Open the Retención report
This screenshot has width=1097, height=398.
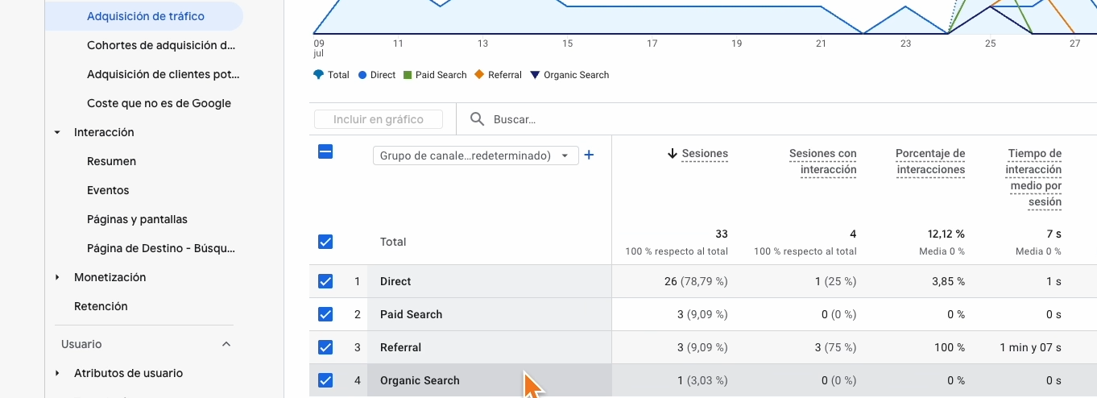pyautogui.click(x=101, y=306)
